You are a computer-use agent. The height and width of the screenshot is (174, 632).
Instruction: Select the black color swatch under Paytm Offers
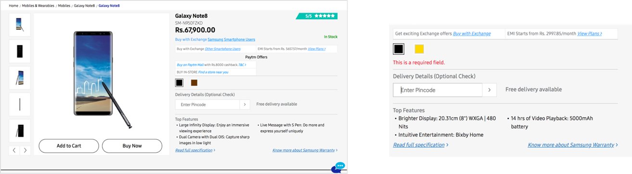coord(179,83)
